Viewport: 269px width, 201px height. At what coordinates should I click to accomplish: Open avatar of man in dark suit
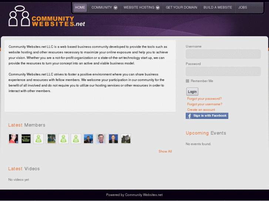coord(113,139)
